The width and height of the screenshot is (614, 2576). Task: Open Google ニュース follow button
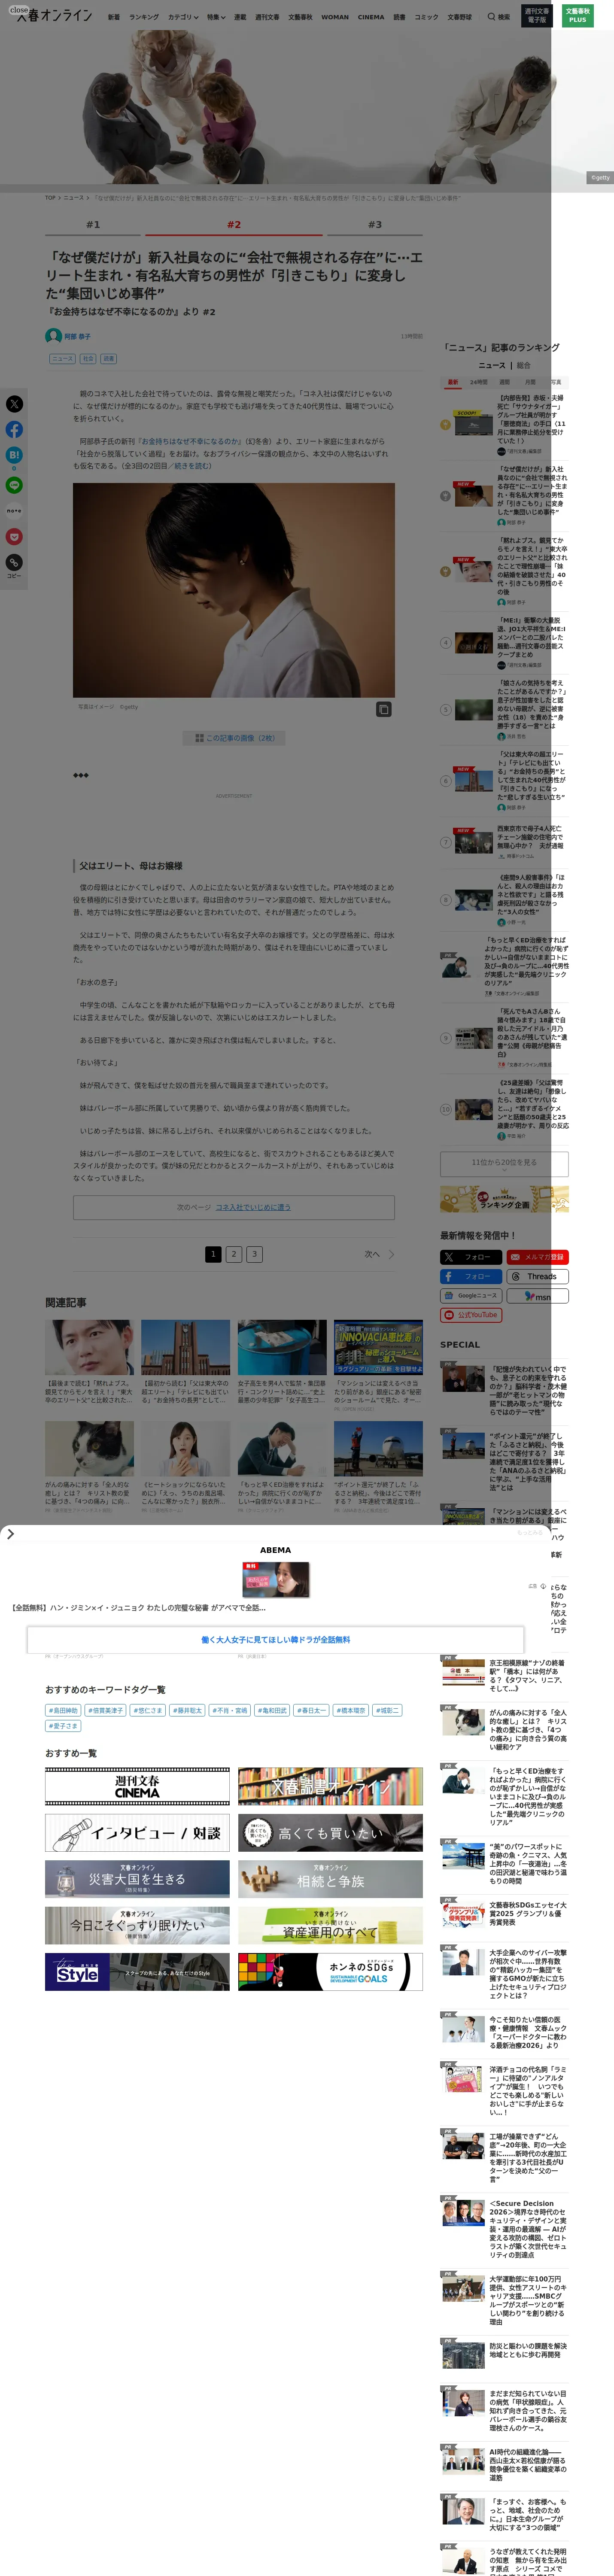pyautogui.click(x=471, y=1296)
